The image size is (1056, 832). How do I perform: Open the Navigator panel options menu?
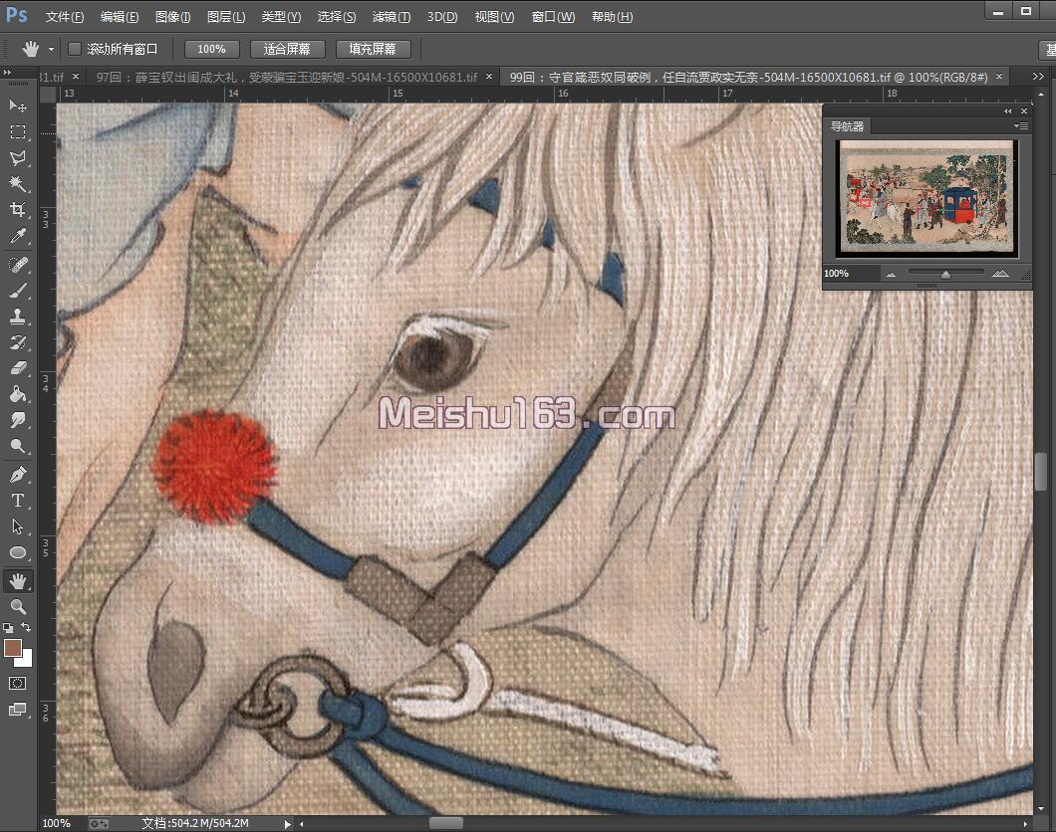coord(1021,125)
